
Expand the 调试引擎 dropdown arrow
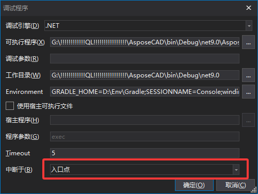click(249, 26)
